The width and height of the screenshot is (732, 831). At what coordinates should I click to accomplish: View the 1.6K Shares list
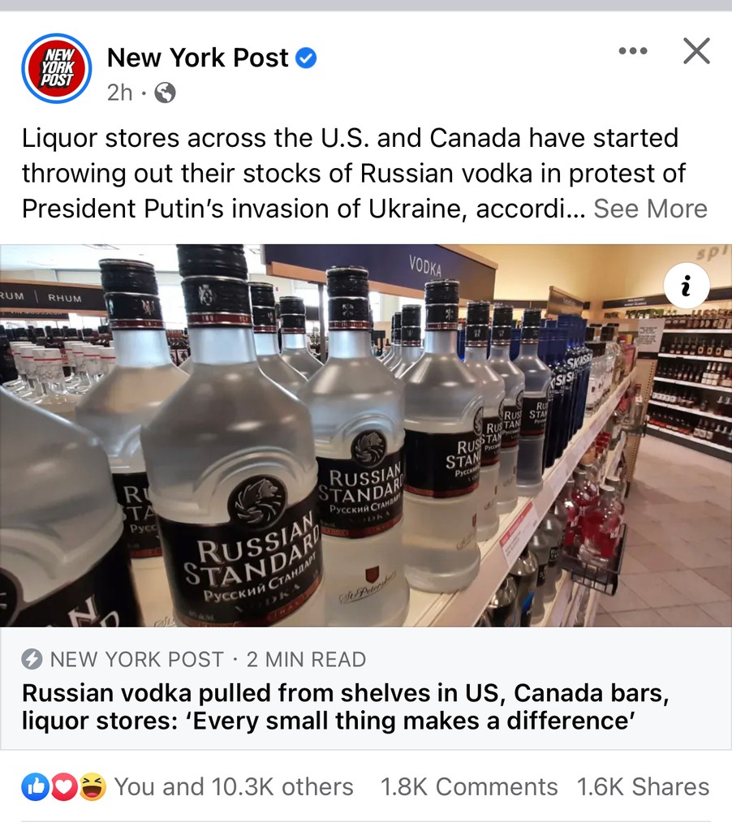643,786
